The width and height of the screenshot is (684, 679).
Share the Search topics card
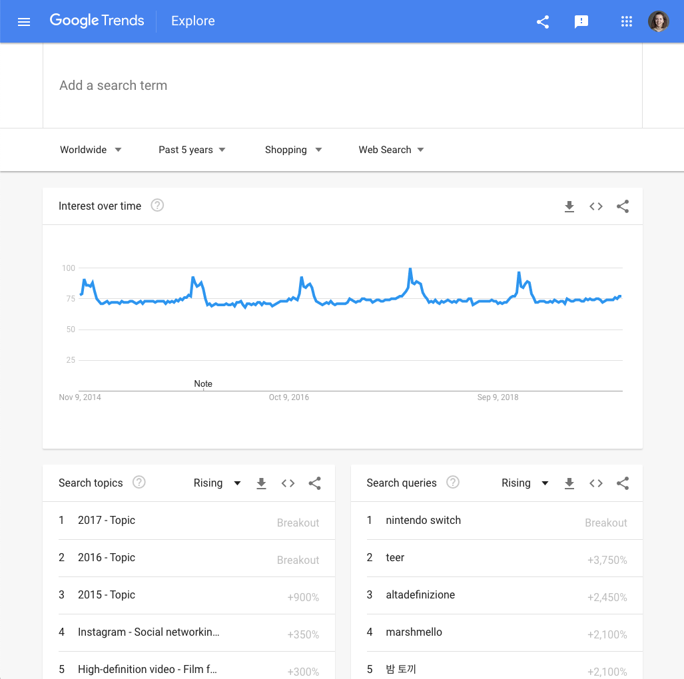tap(314, 483)
